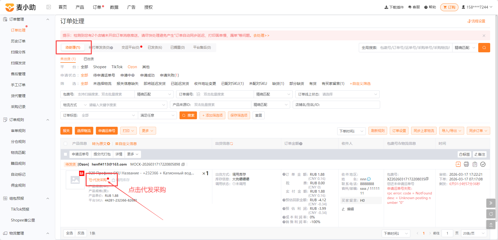This screenshot has width=498, height=240.
Task: Click the 标签 tag button
Action: 464,154
